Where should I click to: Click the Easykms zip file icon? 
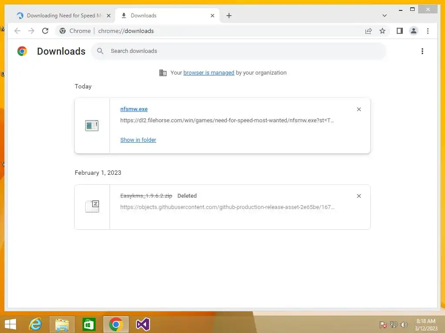(x=92, y=206)
